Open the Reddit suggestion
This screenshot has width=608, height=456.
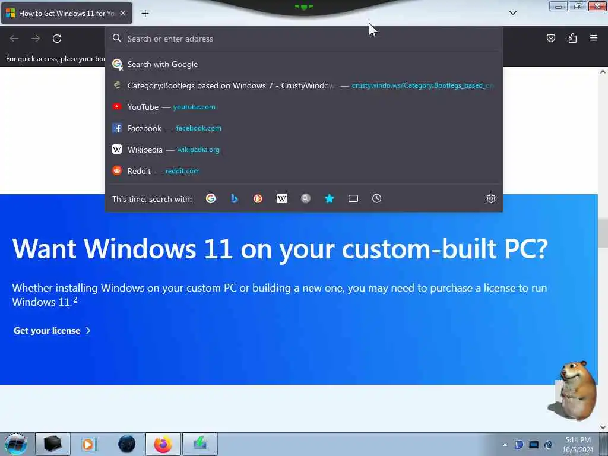click(304, 171)
